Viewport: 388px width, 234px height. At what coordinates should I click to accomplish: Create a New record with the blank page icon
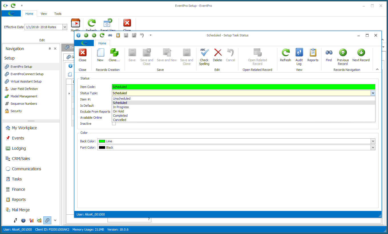pos(100,53)
